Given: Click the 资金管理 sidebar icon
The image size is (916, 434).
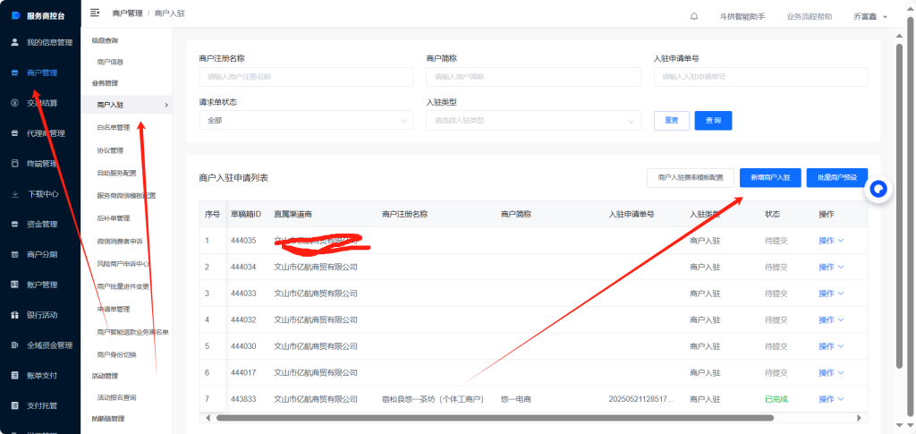Looking at the screenshot, I should coord(15,225).
